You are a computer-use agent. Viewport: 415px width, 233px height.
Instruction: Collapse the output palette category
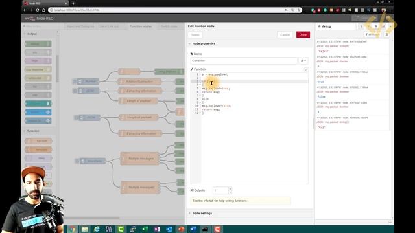[32, 34]
